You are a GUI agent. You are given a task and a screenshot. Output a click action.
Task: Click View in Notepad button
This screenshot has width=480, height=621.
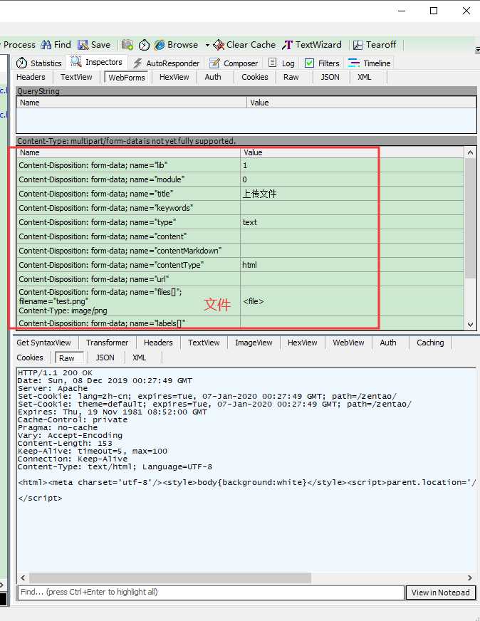pyautogui.click(x=440, y=593)
